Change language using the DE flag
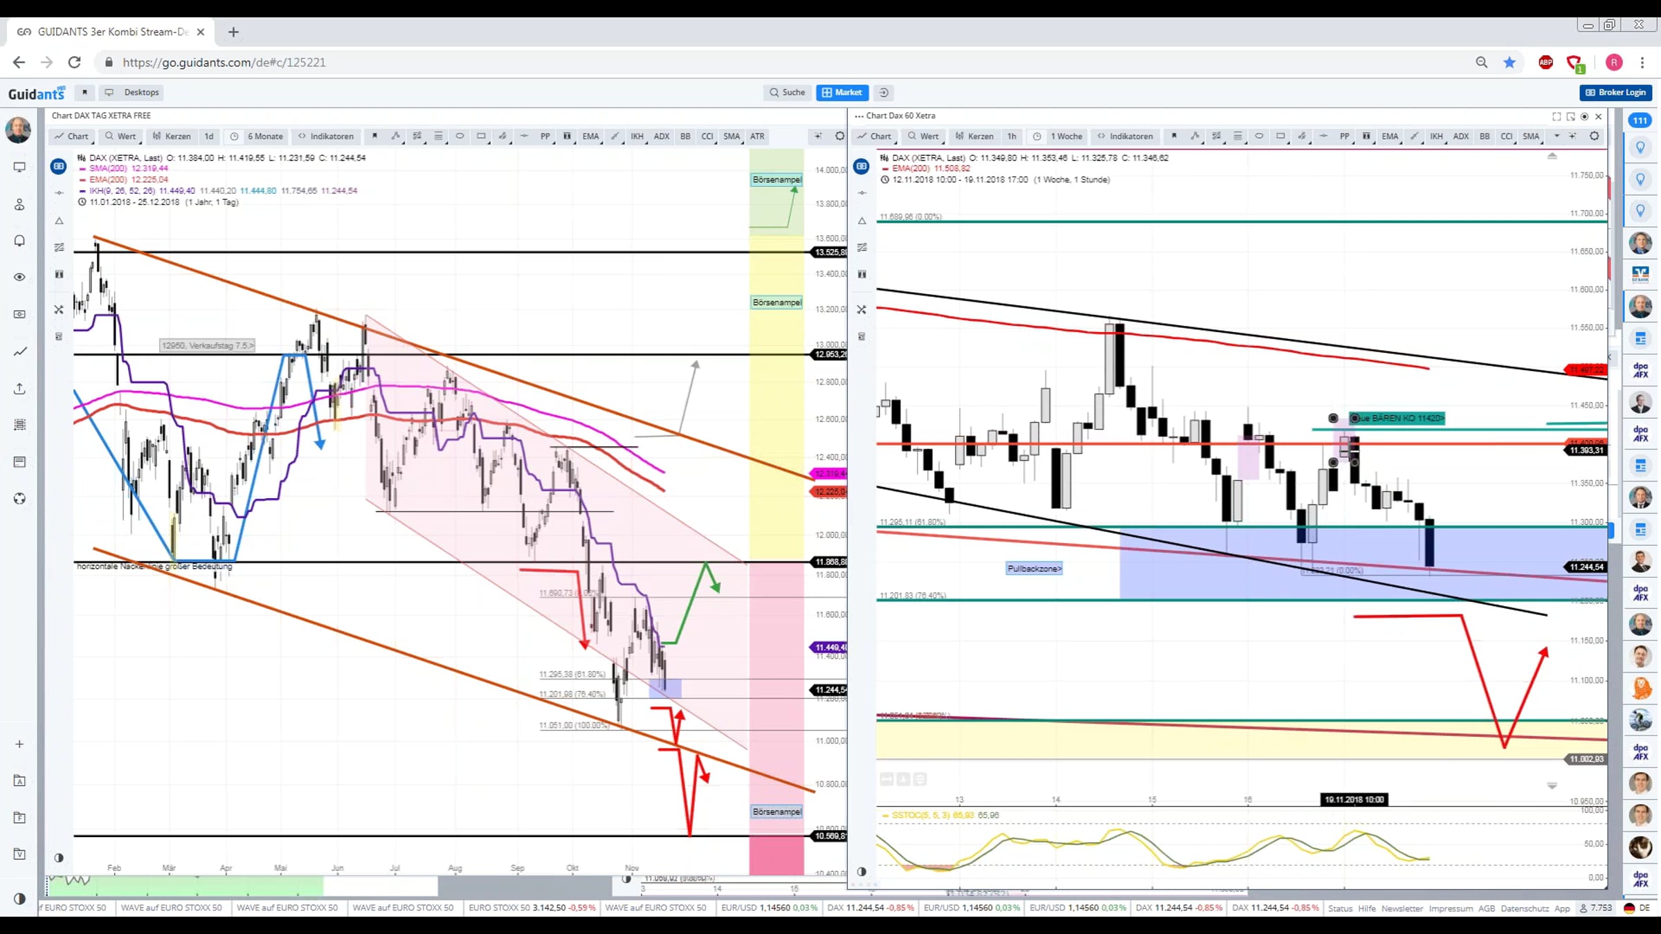The height and width of the screenshot is (934, 1661). tap(1637, 908)
